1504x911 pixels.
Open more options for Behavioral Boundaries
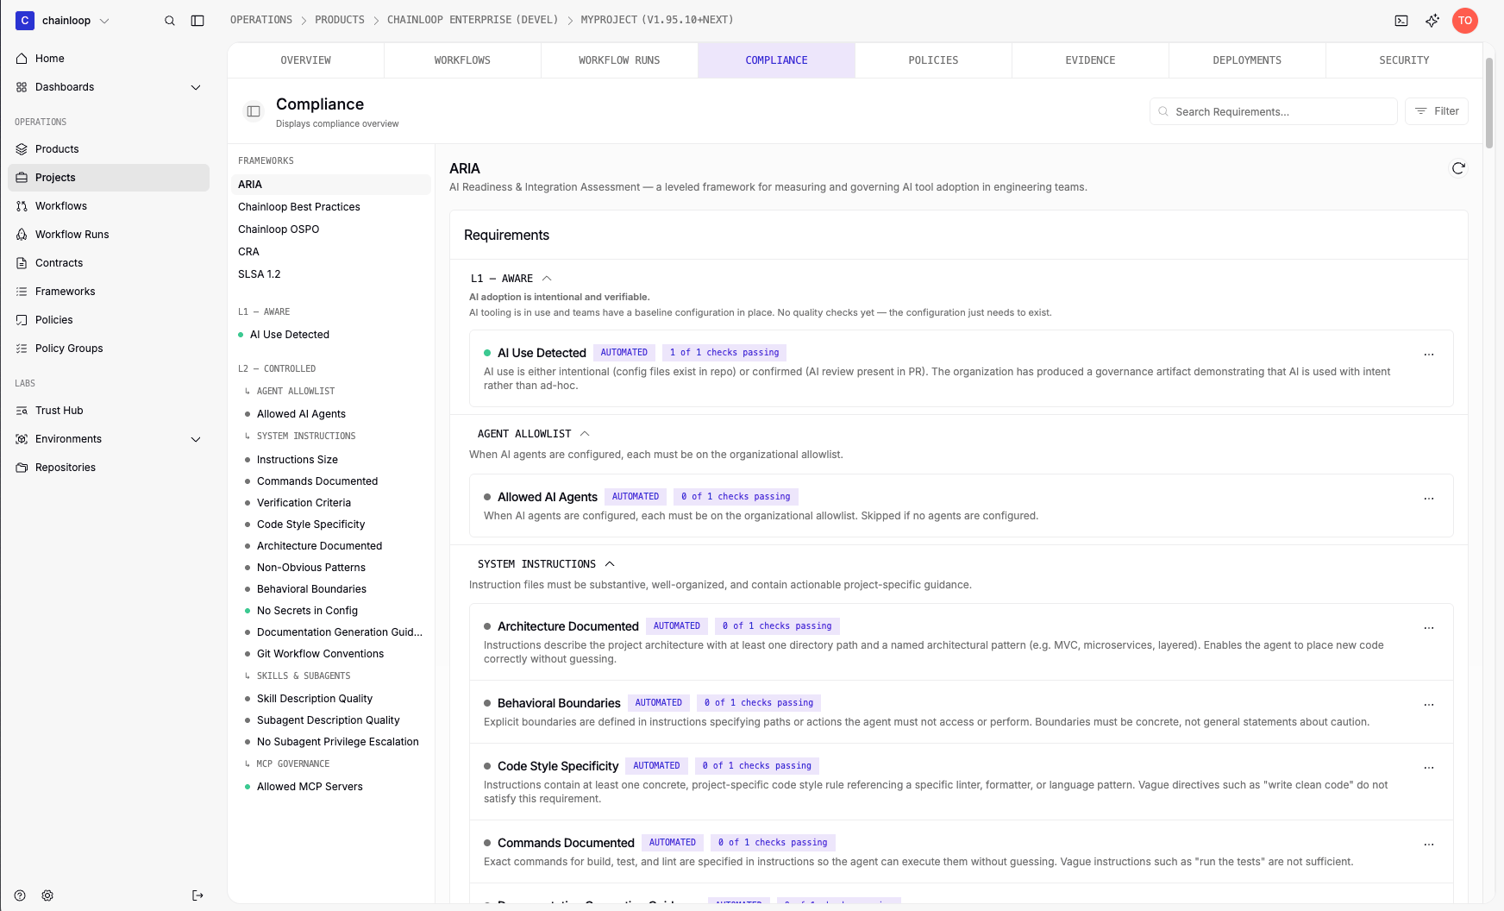pos(1429,705)
